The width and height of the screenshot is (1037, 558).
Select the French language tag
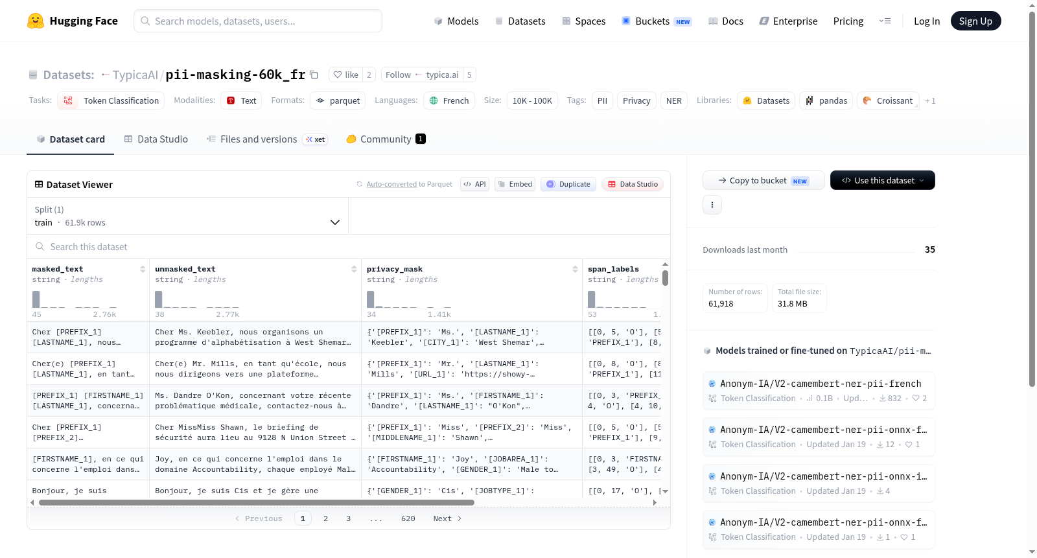pyautogui.click(x=449, y=100)
